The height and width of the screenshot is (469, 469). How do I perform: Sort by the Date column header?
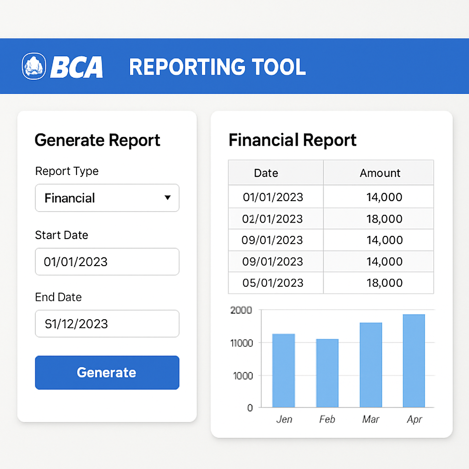coord(266,173)
